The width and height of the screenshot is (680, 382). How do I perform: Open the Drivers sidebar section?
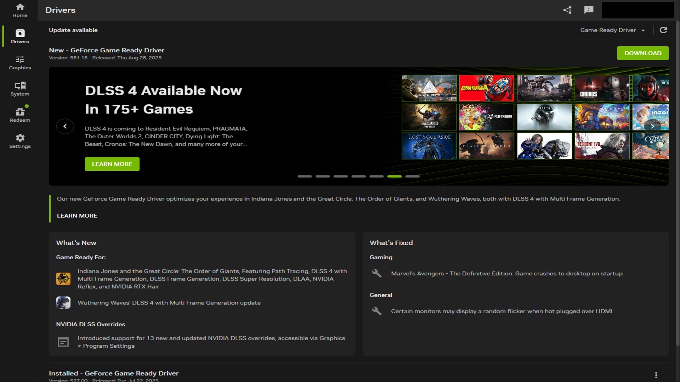[20, 36]
